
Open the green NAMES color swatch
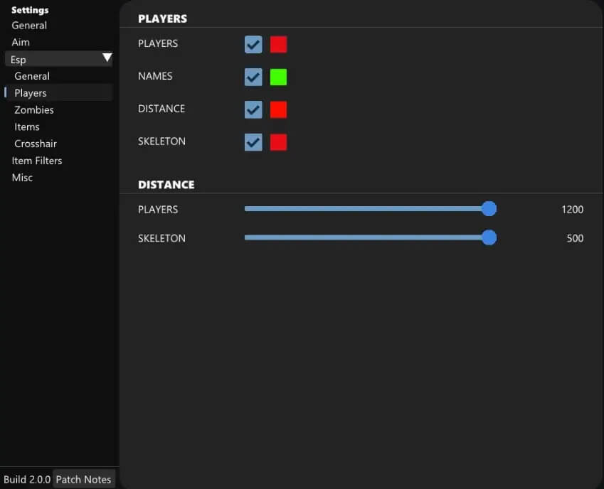click(x=278, y=77)
